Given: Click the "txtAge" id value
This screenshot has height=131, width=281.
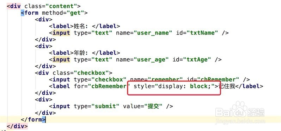Looking at the screenshot, I should [197, 60].
